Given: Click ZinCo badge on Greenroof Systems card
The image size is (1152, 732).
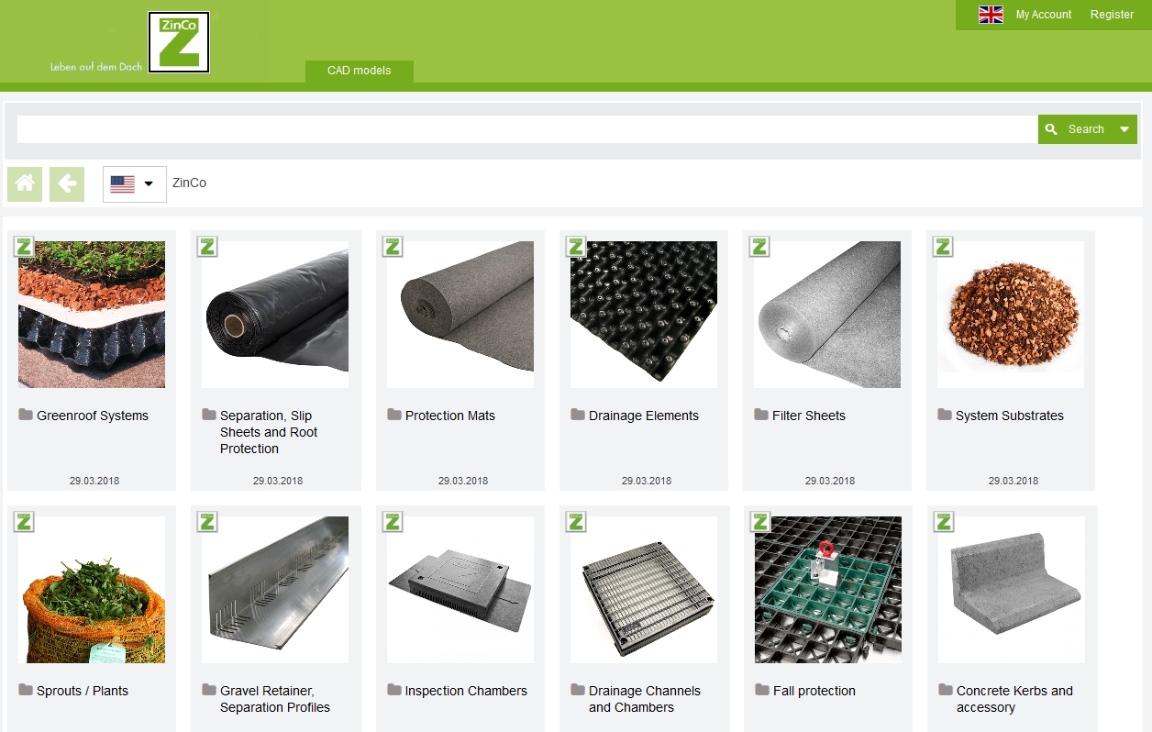Looking at the screenshot, I should pos(24,246).
